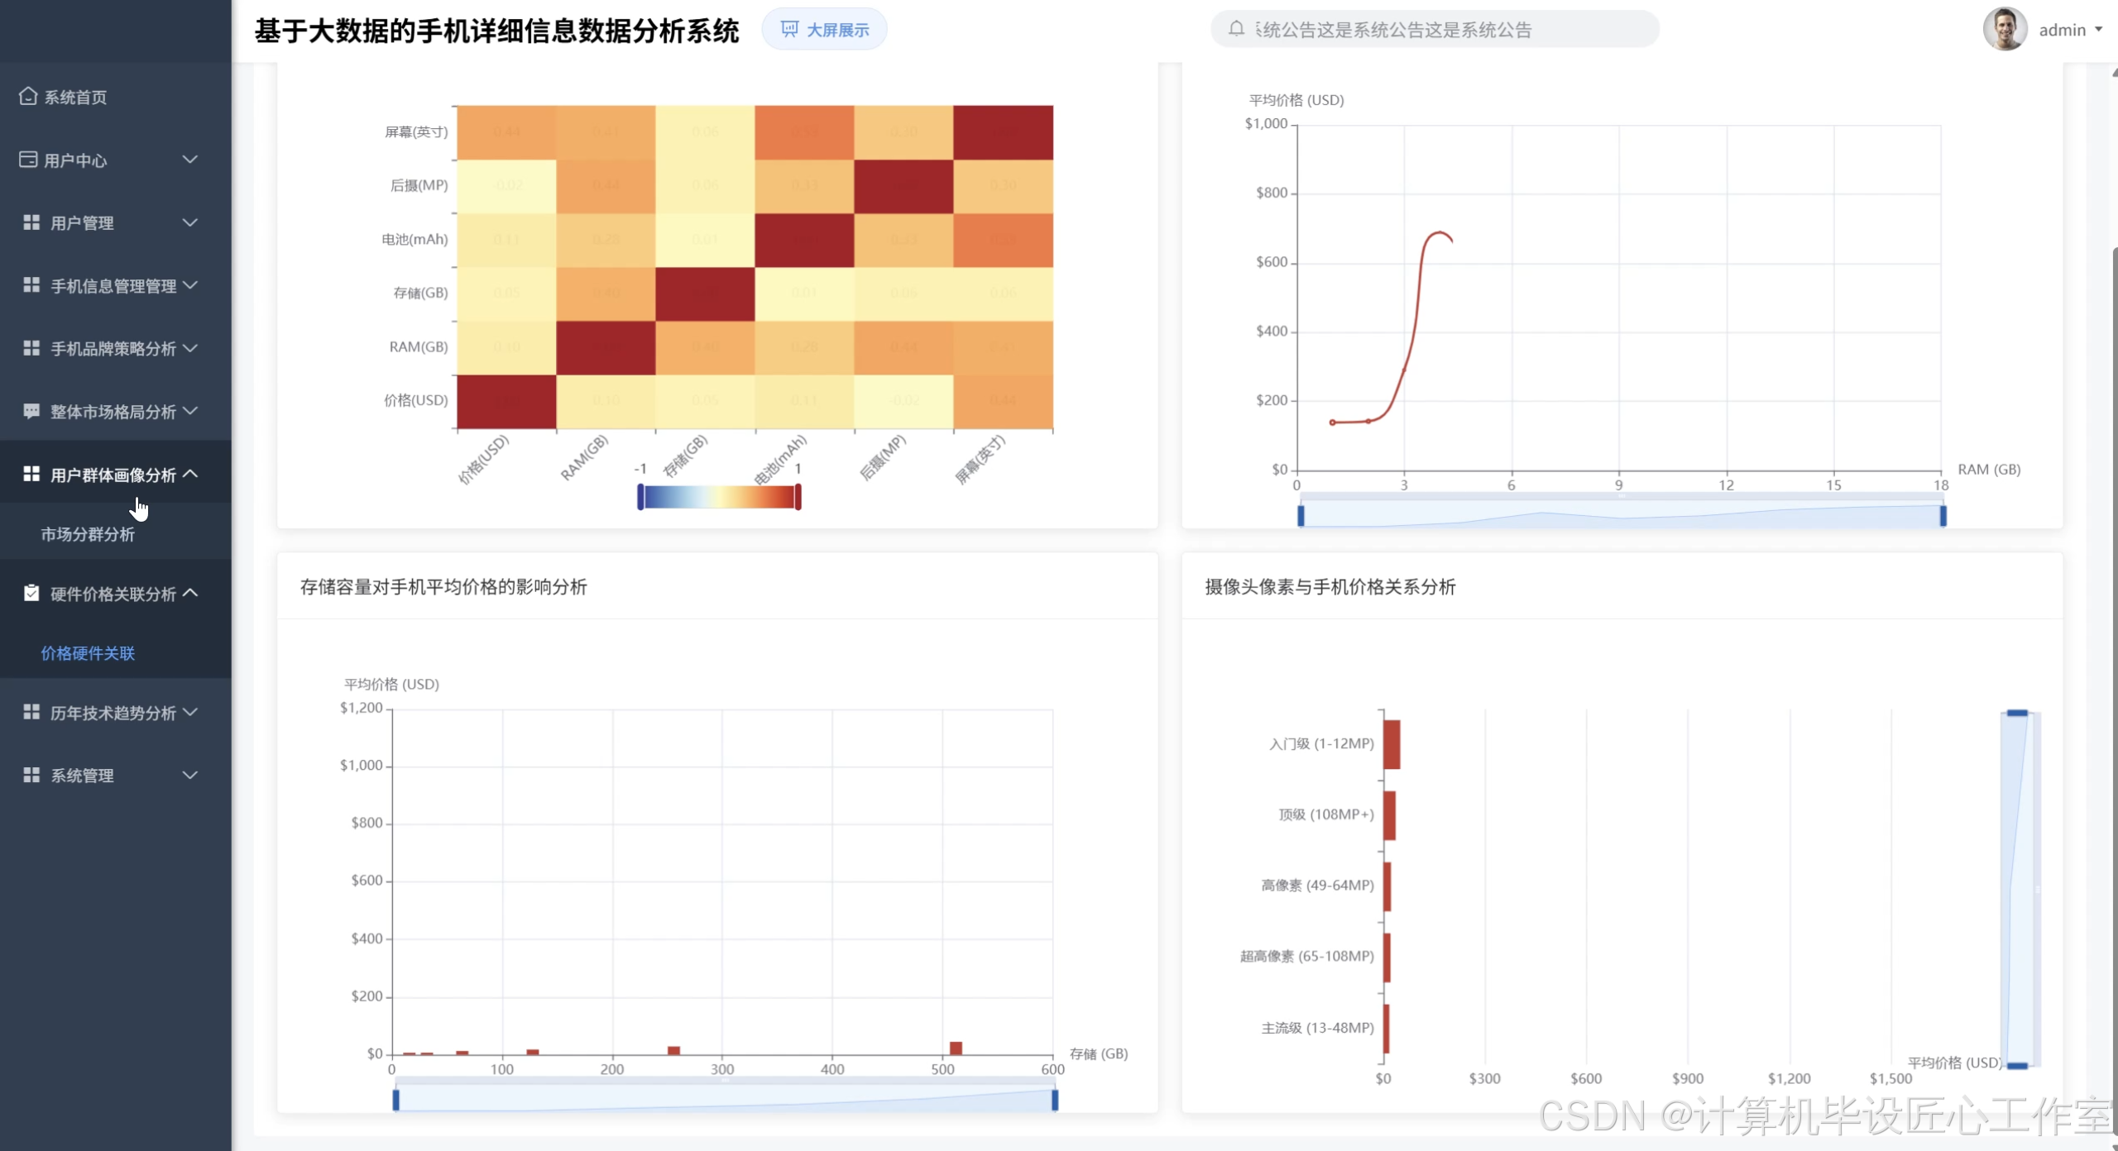
Task: Click the 系统管理 menu label
Action: (x=82, y=776)
